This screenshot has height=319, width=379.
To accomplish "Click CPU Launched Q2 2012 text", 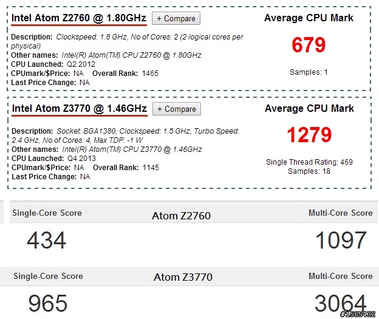I will coord(53,64).
